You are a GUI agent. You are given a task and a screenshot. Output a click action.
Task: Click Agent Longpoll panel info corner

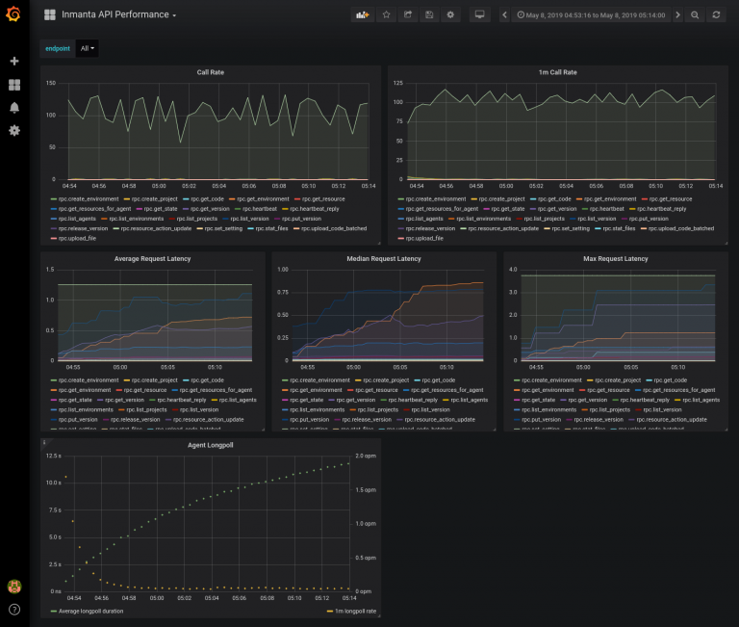coord(44,442)
